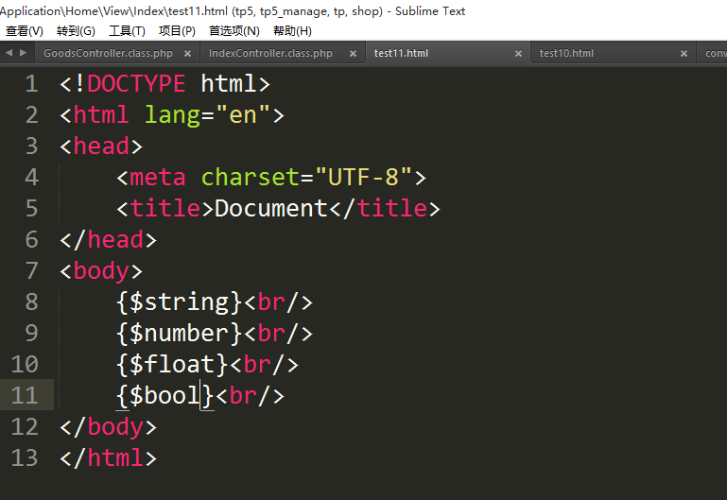Close the test11.html tab
727x500 pixels.
pyautogui.click(x=517, y=54)
